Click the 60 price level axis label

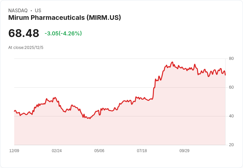click(x=231, y=87)
